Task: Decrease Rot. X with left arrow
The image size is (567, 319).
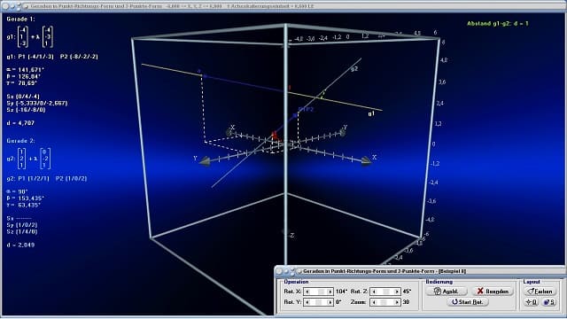Action: point(307,292)
